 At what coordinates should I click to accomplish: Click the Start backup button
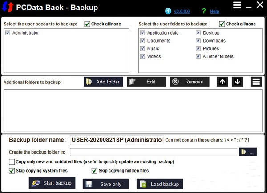click(52, 183)
